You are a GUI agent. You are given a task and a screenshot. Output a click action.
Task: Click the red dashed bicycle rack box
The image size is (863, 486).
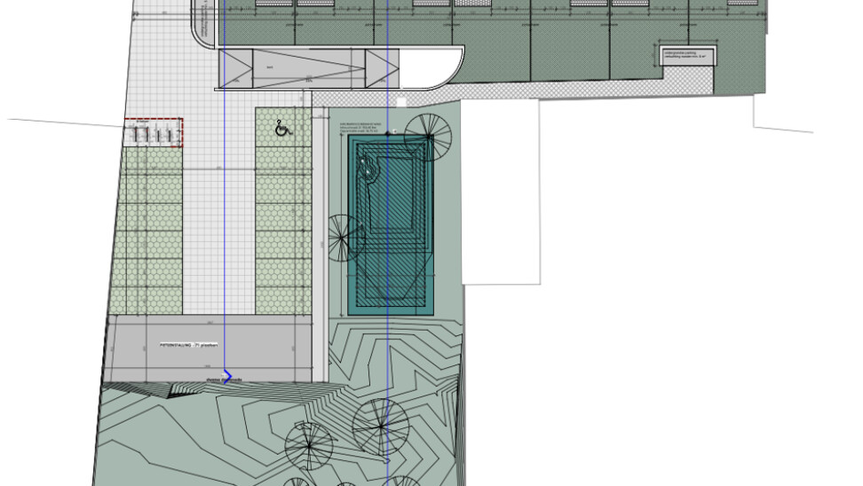pos(153,134)
